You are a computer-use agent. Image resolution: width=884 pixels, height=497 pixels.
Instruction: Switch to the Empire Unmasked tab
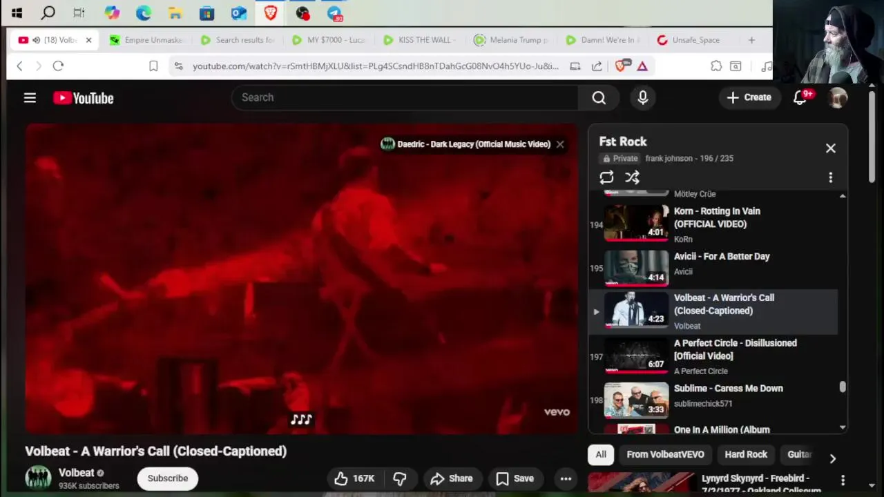146,40
